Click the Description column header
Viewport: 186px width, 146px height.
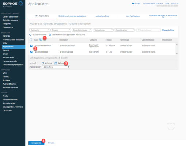tap(64, 40)
